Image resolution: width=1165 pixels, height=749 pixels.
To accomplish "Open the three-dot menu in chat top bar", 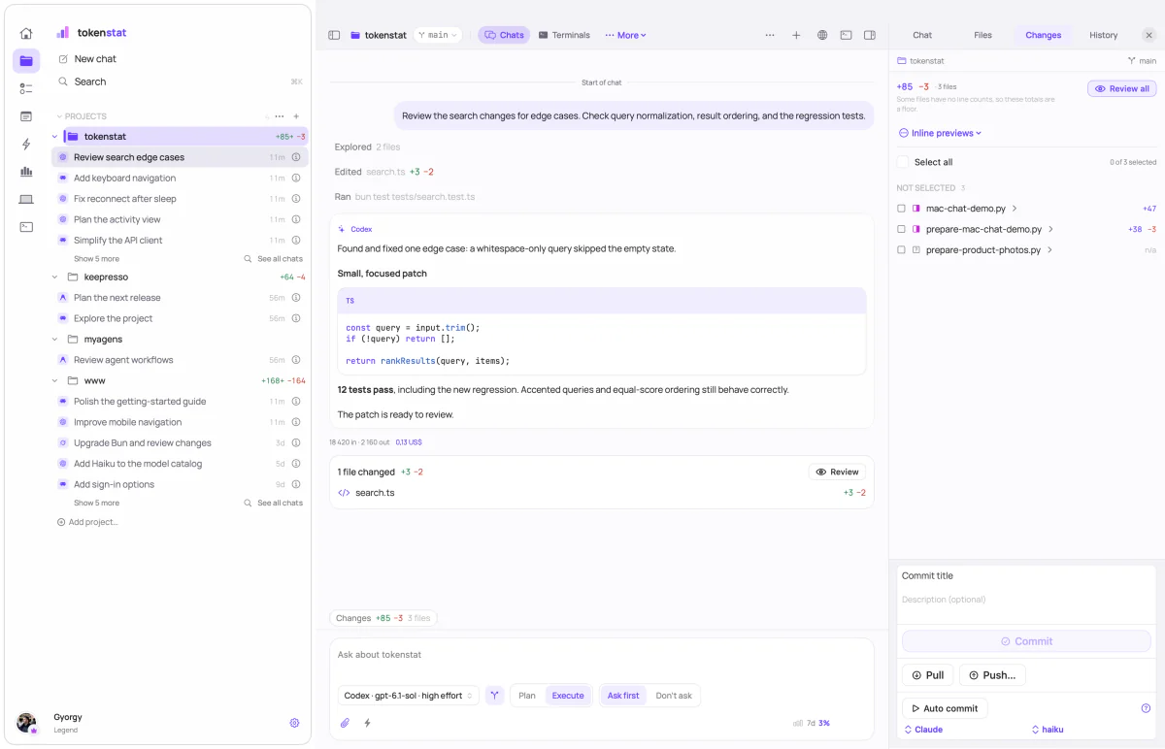I will point(770,35).
